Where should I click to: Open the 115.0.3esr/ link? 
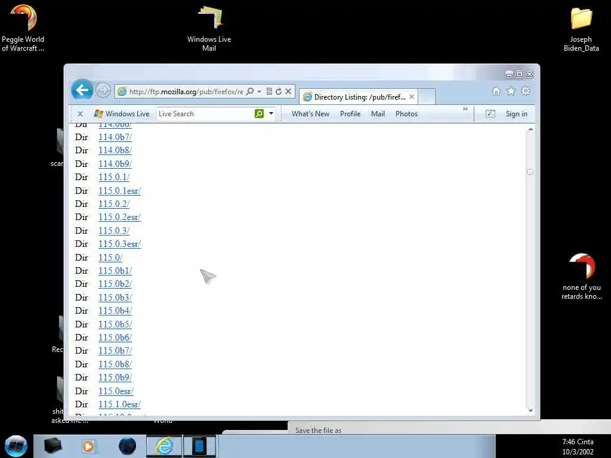pos(119,244)
